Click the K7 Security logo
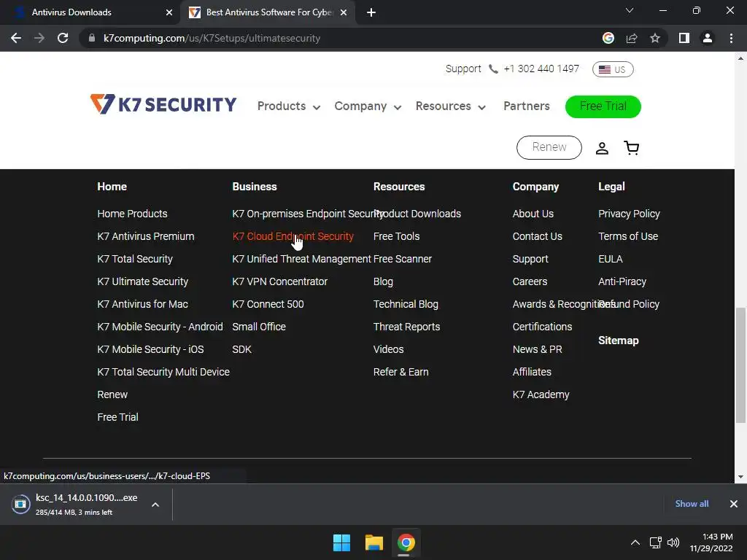 pyautogui.click(x=163, y=104)
